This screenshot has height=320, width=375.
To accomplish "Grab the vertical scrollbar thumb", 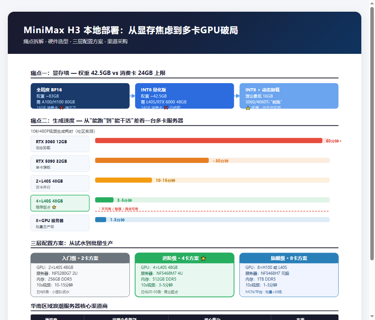I will click(x=372, y=133).
